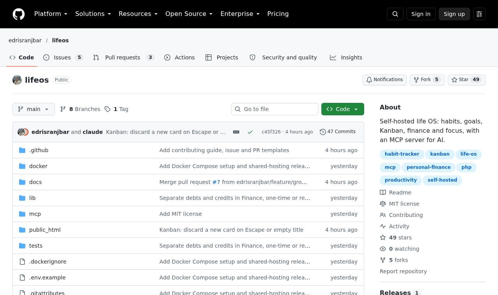Image resolution: width=498 pixels, height=295 pixels.
Task: Open the 47 Commits history link
Action: (x=338, y=132)
